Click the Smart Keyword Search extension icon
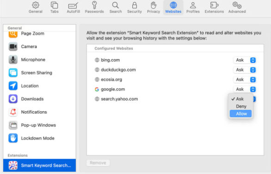The image size is (271, 174). (x=13, y=165)
